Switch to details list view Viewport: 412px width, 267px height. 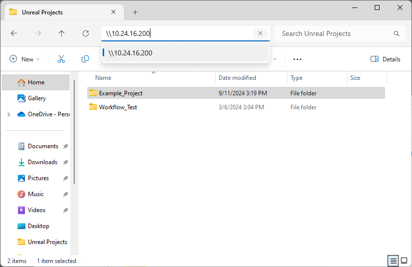point(393,261)
